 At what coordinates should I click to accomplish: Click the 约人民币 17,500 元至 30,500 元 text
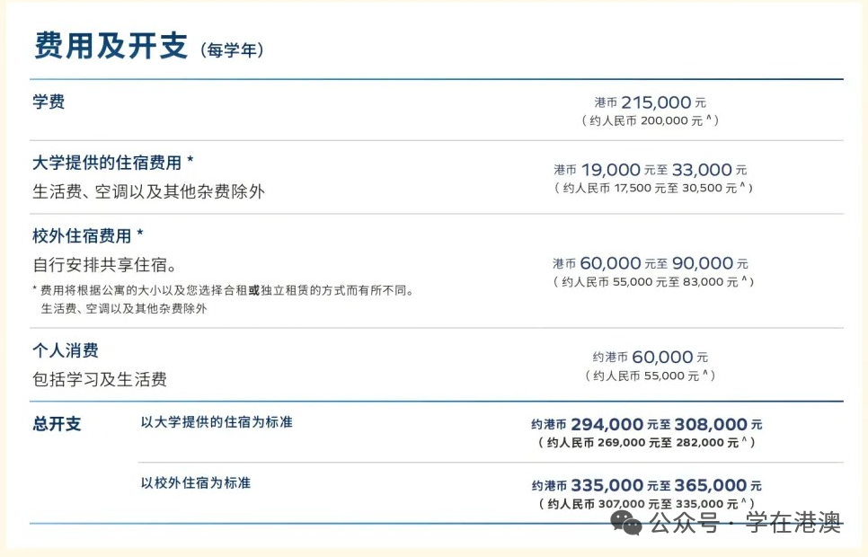pyautogui.click(x=652, y=188)
